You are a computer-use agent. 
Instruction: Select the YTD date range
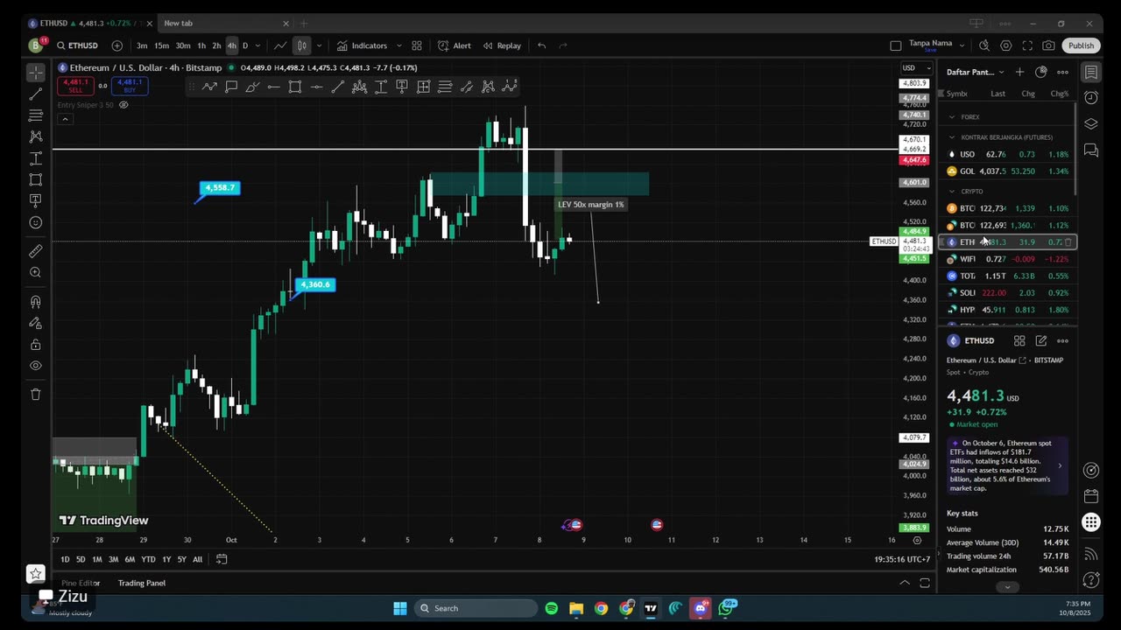tap(148, 559)
